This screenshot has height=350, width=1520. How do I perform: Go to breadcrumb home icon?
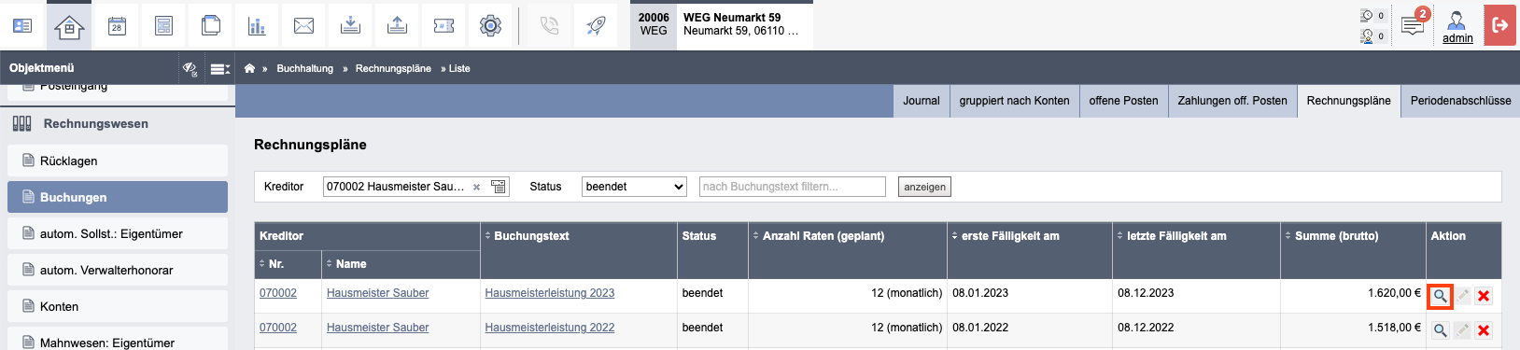pyautogui.click(x=249, y=68)
